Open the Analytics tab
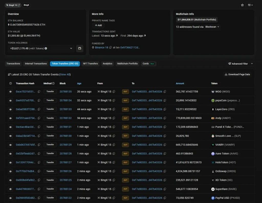Viewport: 262px width, 203px height. click(x=107, y=64)
